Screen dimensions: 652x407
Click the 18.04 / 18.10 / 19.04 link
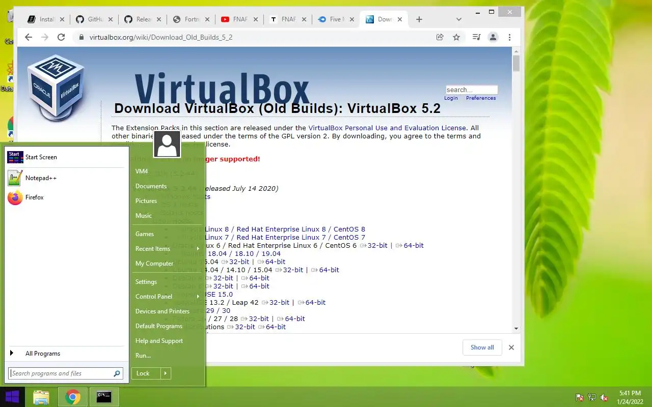(244, 254)
